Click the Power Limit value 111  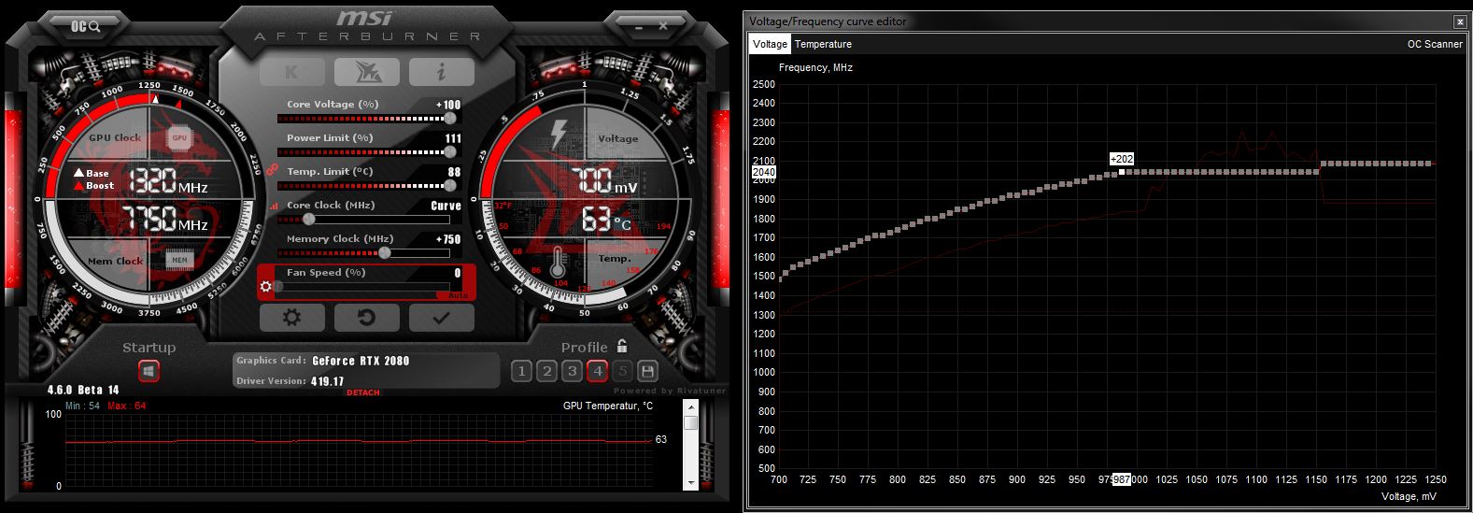tap(453, 138)
